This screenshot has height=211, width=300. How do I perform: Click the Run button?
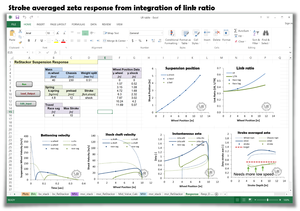[24, 84]
